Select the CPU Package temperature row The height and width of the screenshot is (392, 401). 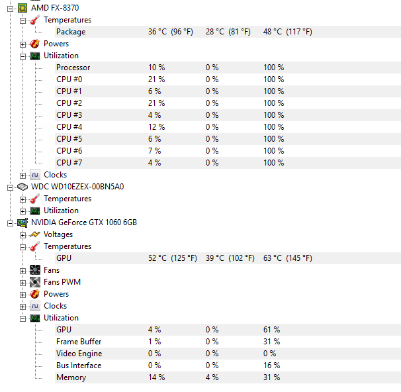tap(228, 32)
